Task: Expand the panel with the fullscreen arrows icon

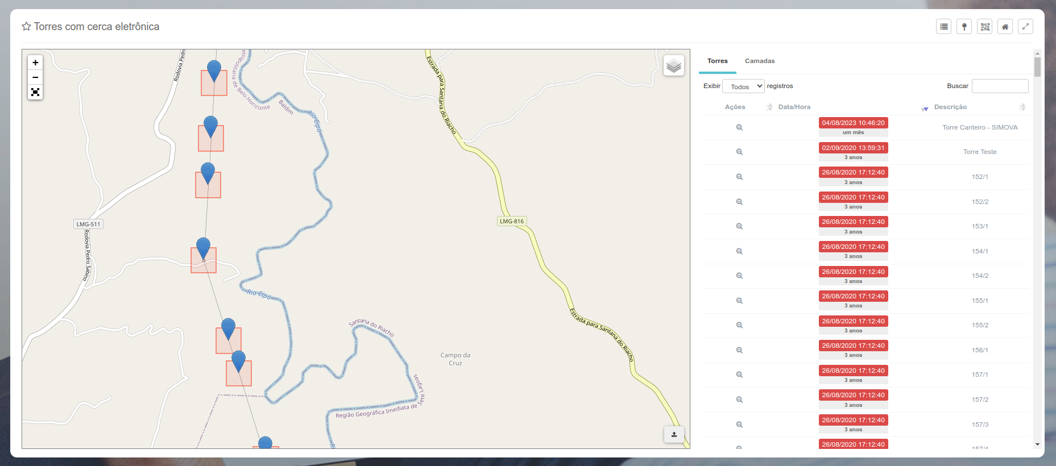Action: (1025, 27)
